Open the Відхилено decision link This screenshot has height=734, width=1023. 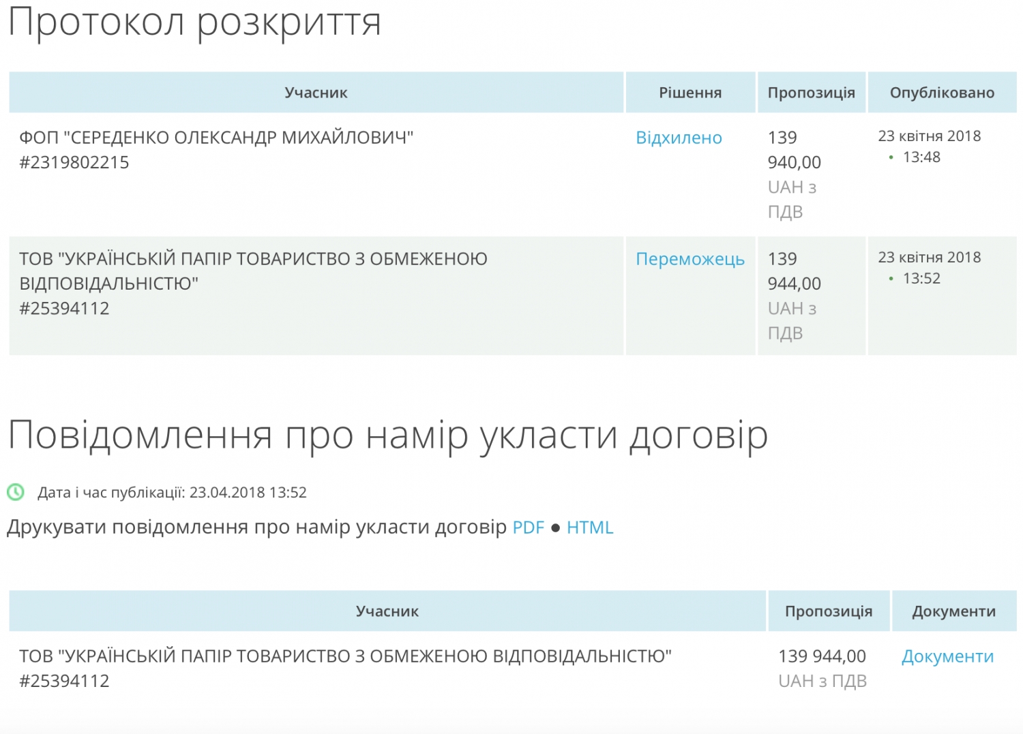click(x=678, y=138)
